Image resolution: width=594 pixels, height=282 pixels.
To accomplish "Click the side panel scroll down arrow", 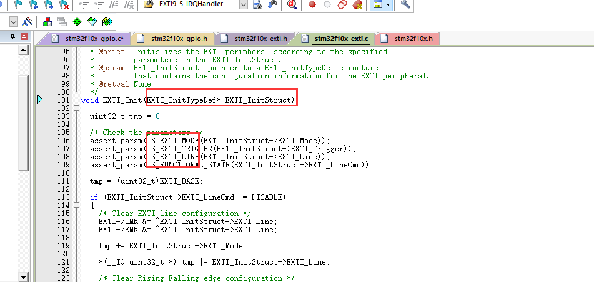I will click(24, 278).
